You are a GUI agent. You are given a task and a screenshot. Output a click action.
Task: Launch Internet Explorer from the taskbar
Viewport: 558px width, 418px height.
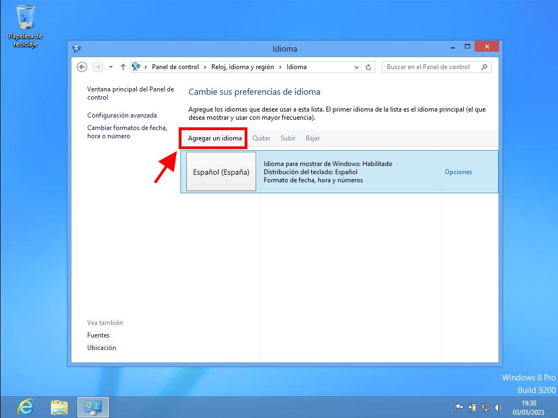[x=26, y=407]
